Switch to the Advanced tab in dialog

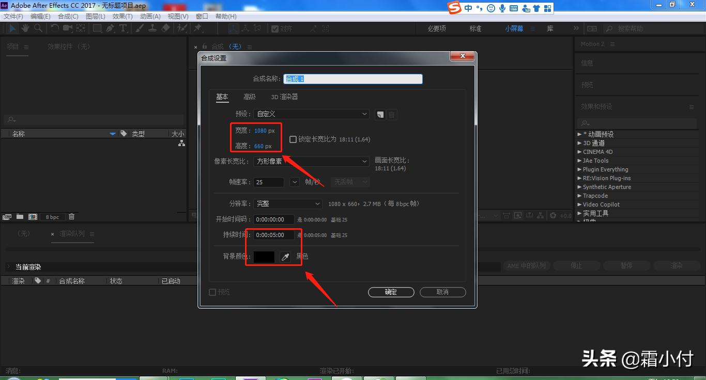coord(250,97)
